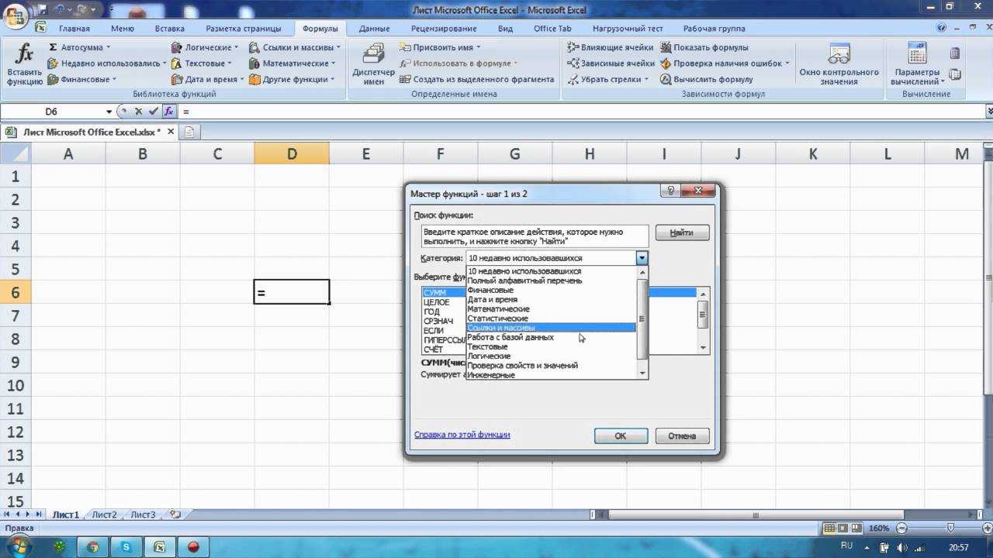Open Ссылки и массивы ribbon dropdown
The image size is (993, 558).
(x=296, y=47)
